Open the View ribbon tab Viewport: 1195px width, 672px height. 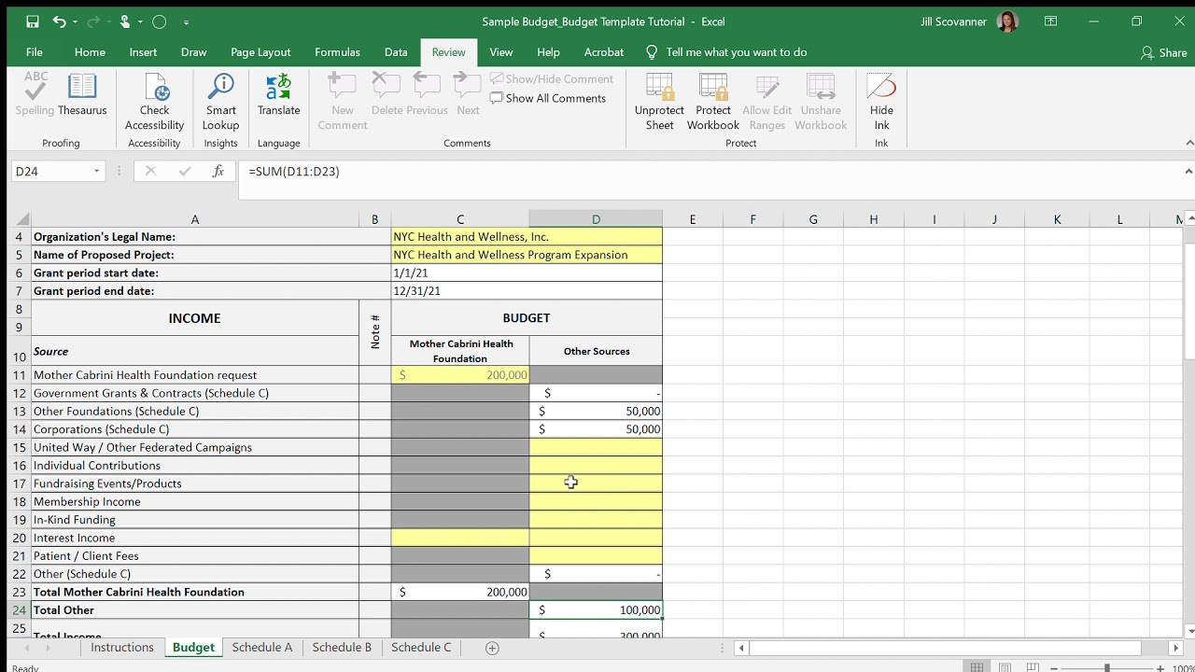(501, 52)
